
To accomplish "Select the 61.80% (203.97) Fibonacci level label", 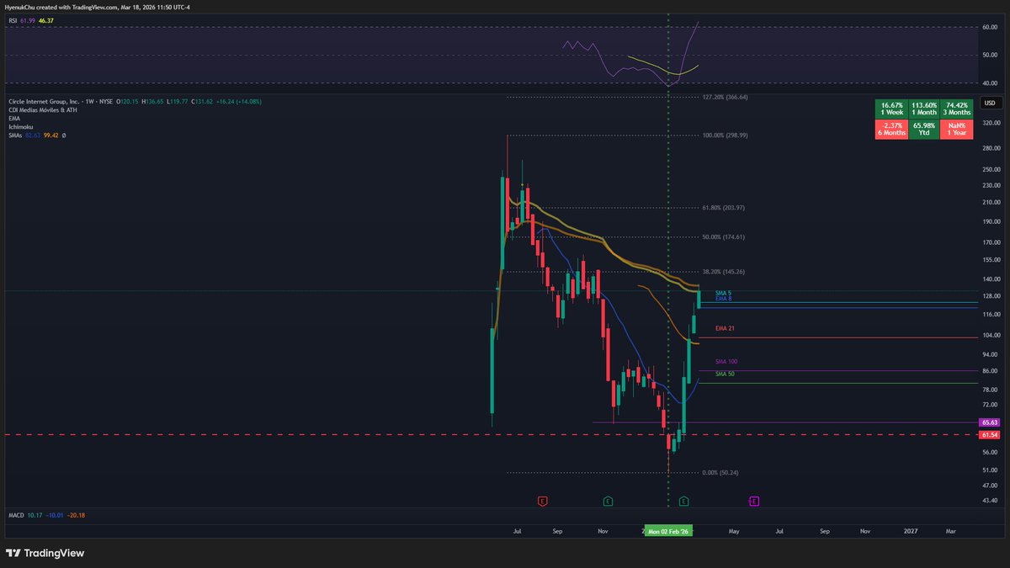I will [724, 208].
